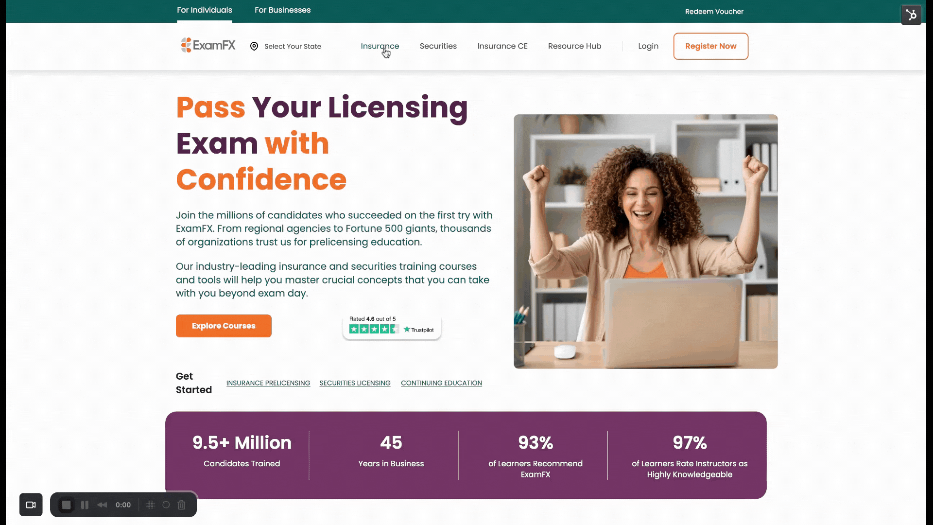Viewport: 933px width, 525px height.
Task: Click the restart recording icon
Action: [x=166, y=505]
